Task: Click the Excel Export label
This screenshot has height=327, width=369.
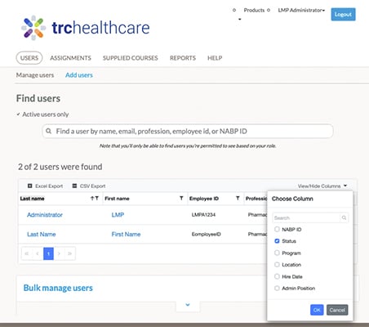Action: click(x=49, y=186)
